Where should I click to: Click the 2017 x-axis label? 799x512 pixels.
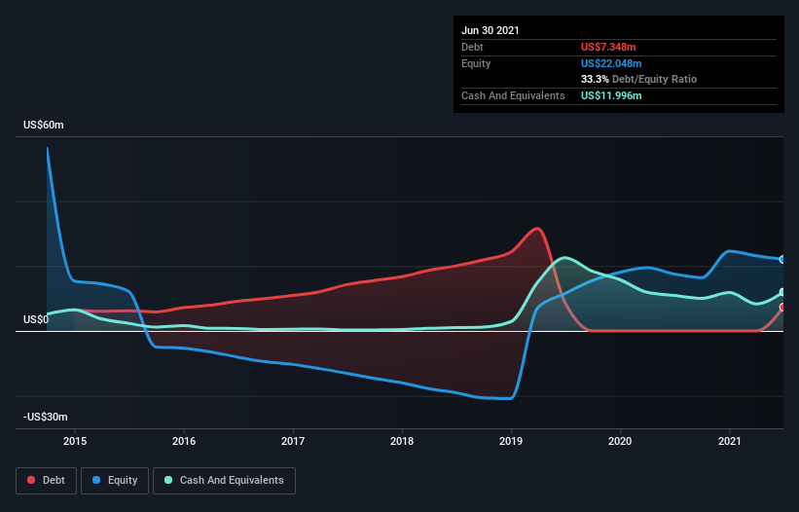pyautogui.click(x=293, y=441)
